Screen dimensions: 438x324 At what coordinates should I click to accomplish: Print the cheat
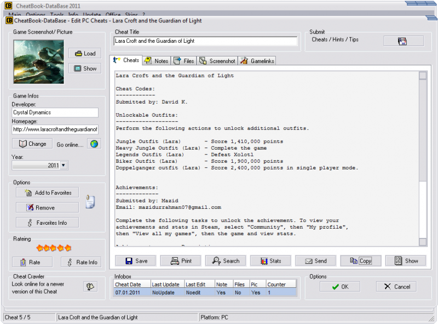pos(181,261)
